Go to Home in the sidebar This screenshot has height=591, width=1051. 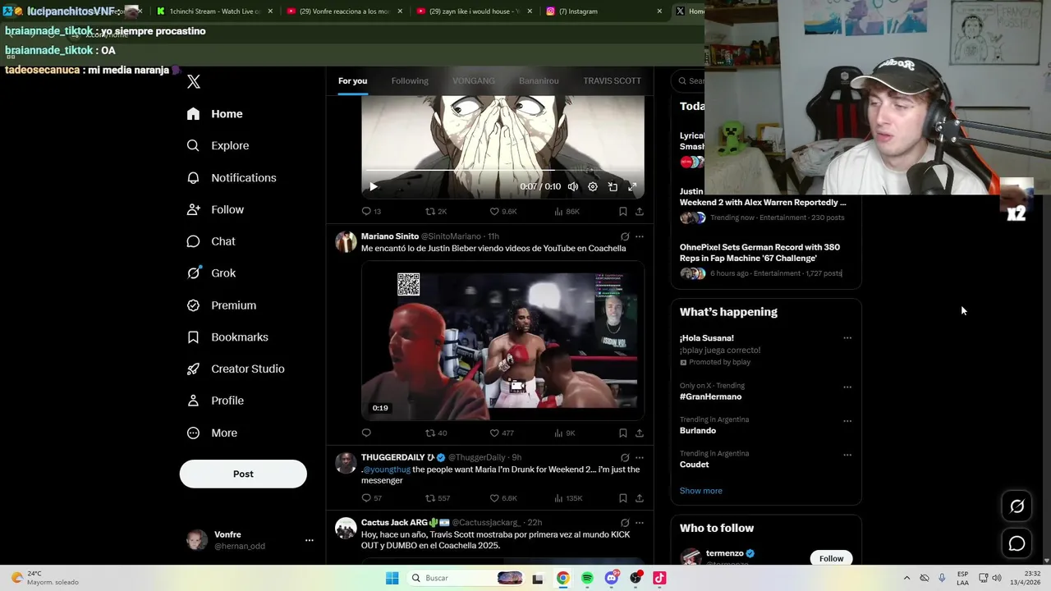pyautogui.click(x=214, y=114)
